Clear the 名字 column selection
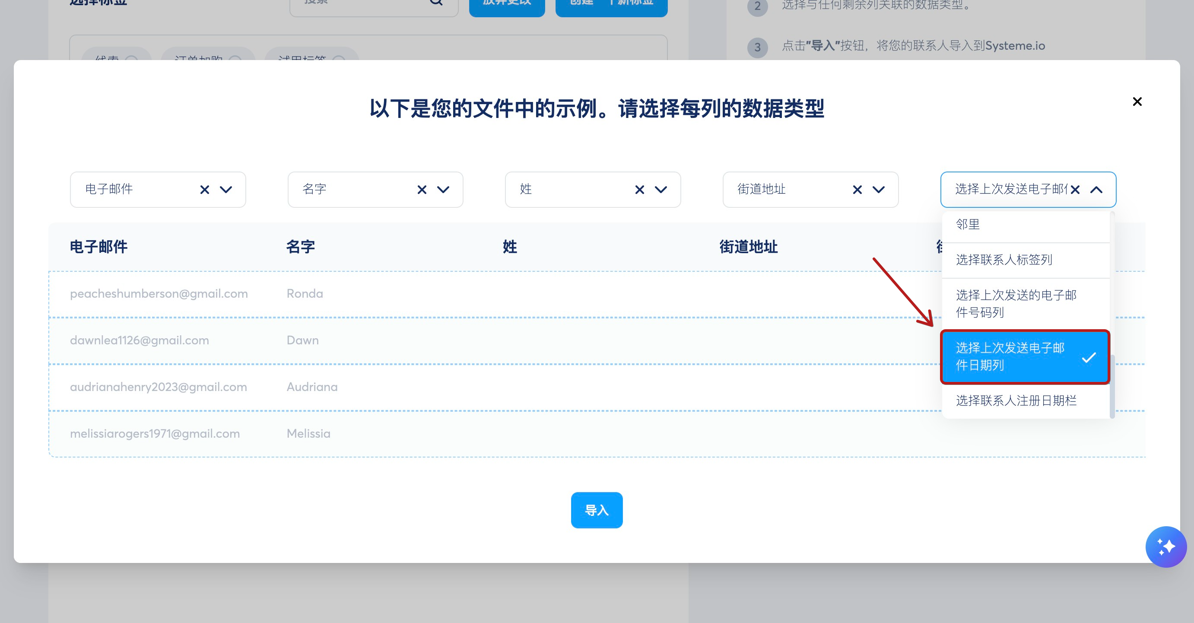 pyautogui.click(x=422, y=190)
